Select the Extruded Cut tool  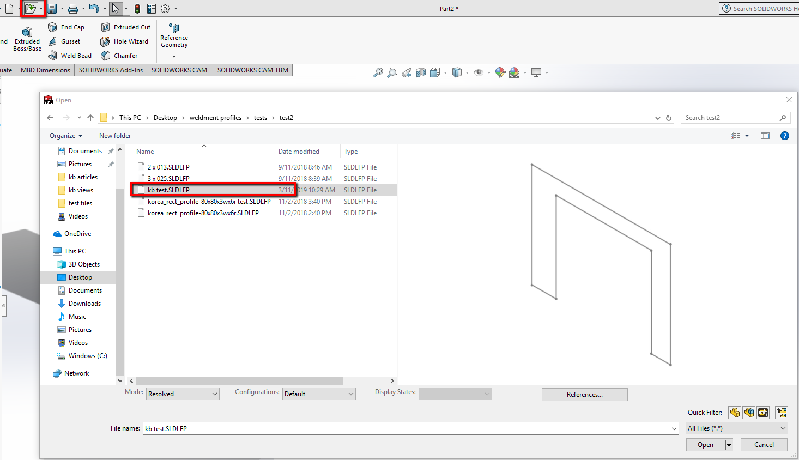pos(126,27)
